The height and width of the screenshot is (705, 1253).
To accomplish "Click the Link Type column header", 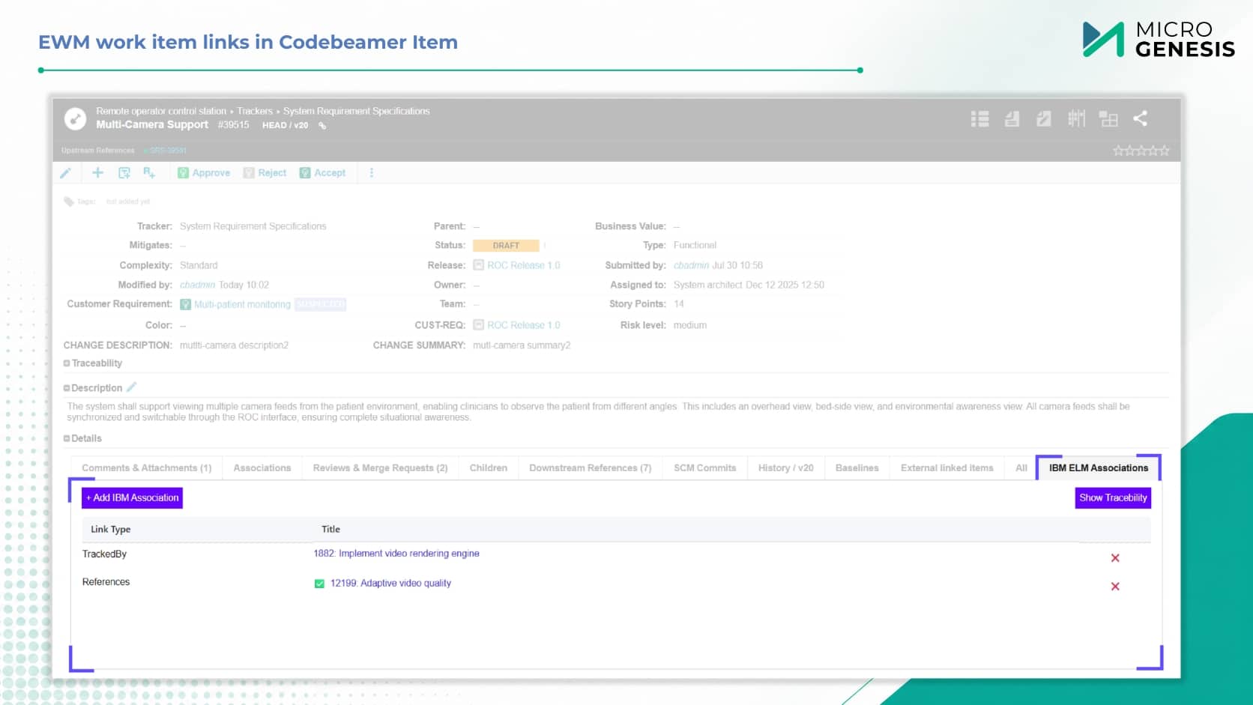I will point(111,530).
